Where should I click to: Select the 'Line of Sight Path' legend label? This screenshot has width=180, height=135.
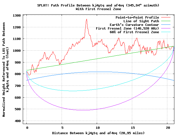coord(141,21)
